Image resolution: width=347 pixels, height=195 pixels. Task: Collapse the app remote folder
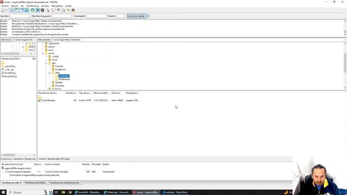(46, 63)
